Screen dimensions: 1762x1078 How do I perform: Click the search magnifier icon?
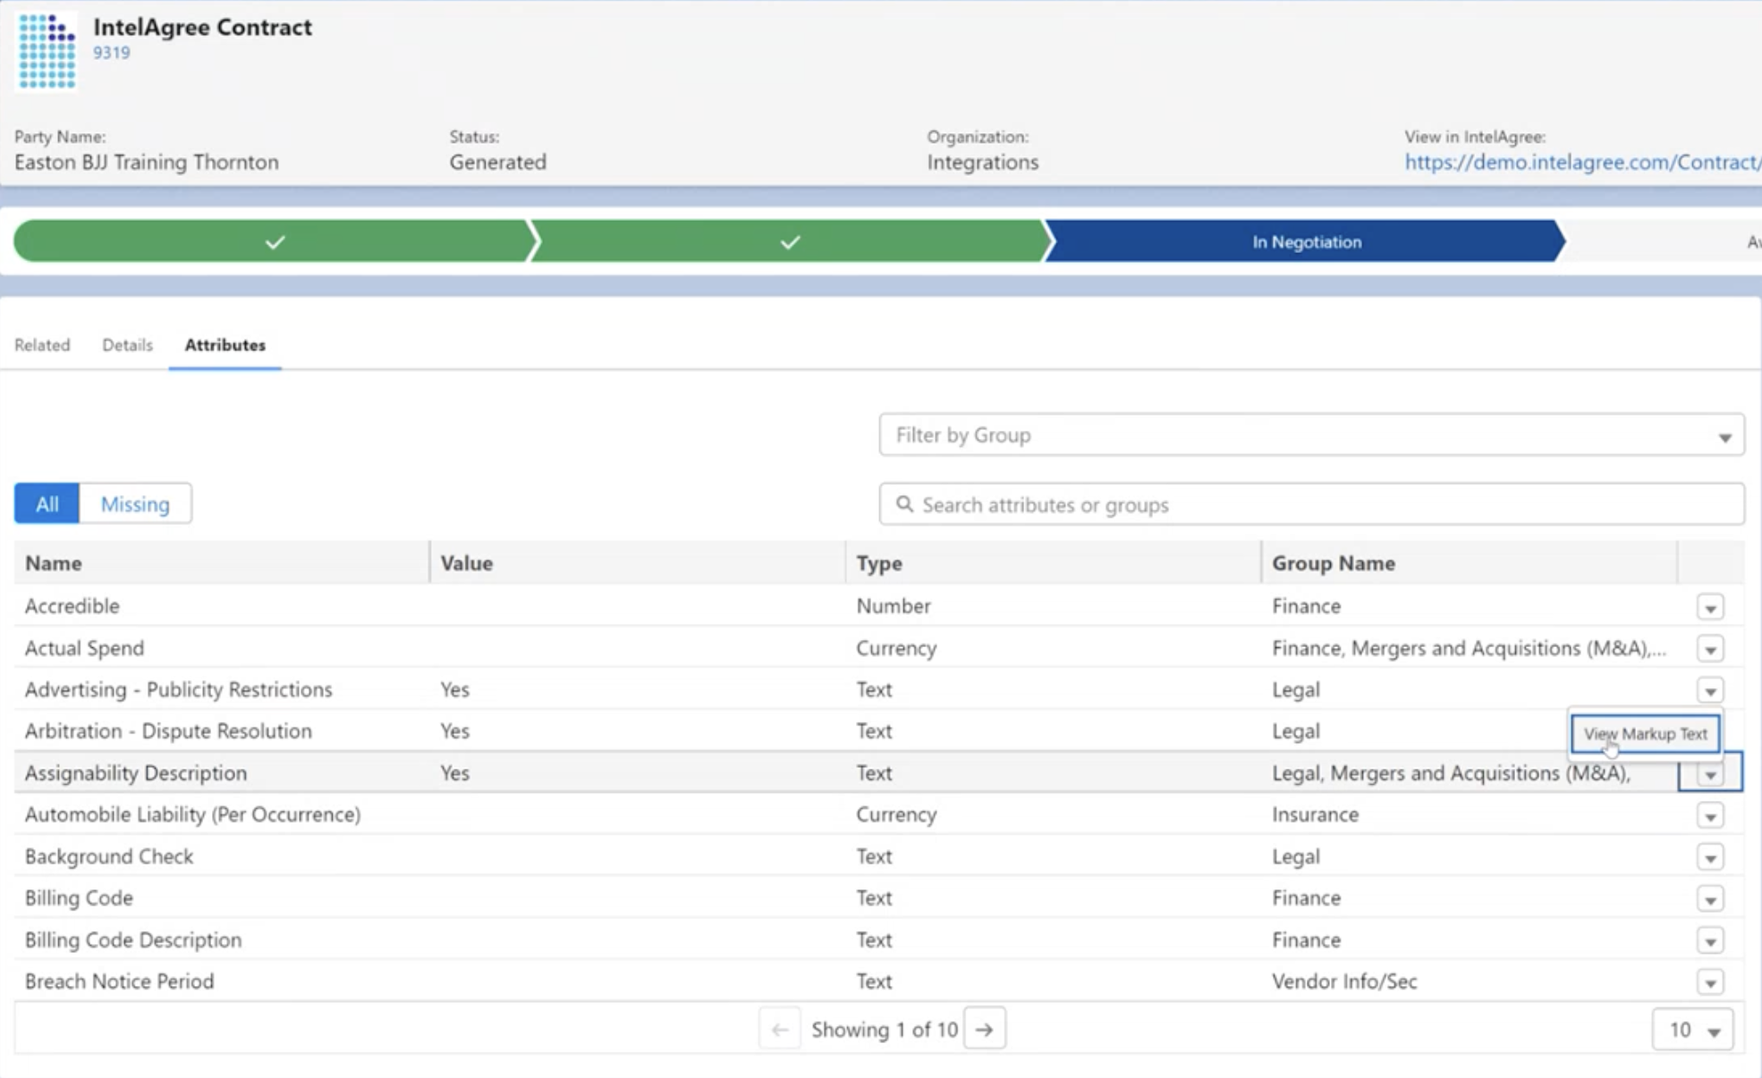point(904,504)
